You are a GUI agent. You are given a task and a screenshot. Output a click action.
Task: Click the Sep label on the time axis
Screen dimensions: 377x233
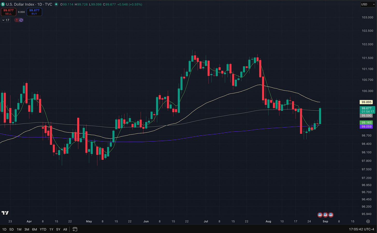325,221
